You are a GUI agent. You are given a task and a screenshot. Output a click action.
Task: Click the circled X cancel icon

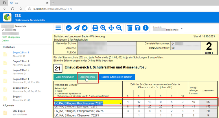tap(84, 28)
